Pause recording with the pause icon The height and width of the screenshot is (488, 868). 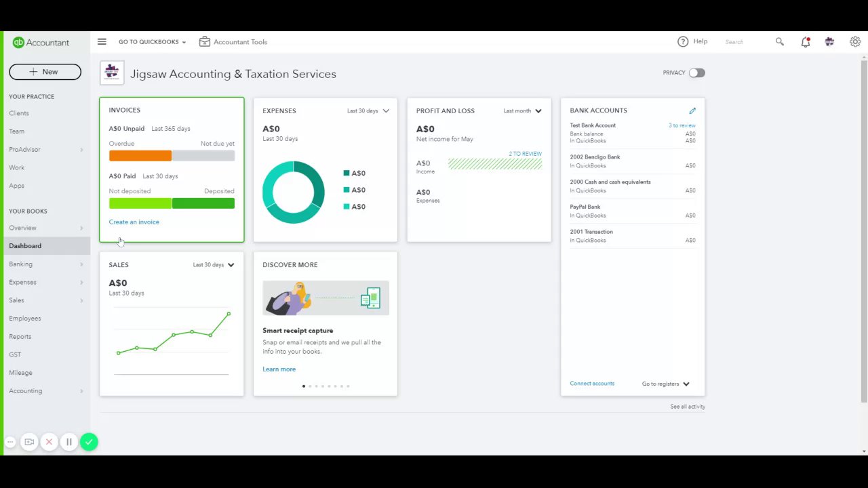point(68,442)
